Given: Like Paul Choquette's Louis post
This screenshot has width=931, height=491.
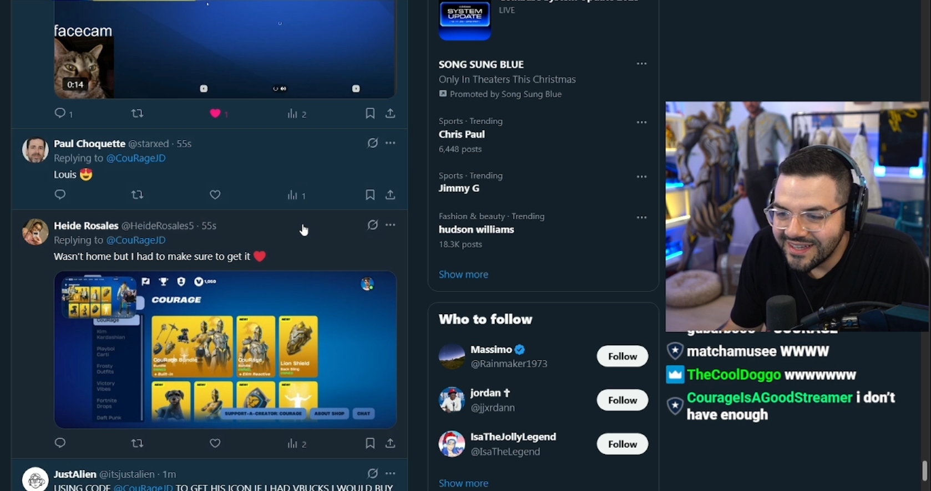Looking at the screenshot, I should tap(215, 195).
